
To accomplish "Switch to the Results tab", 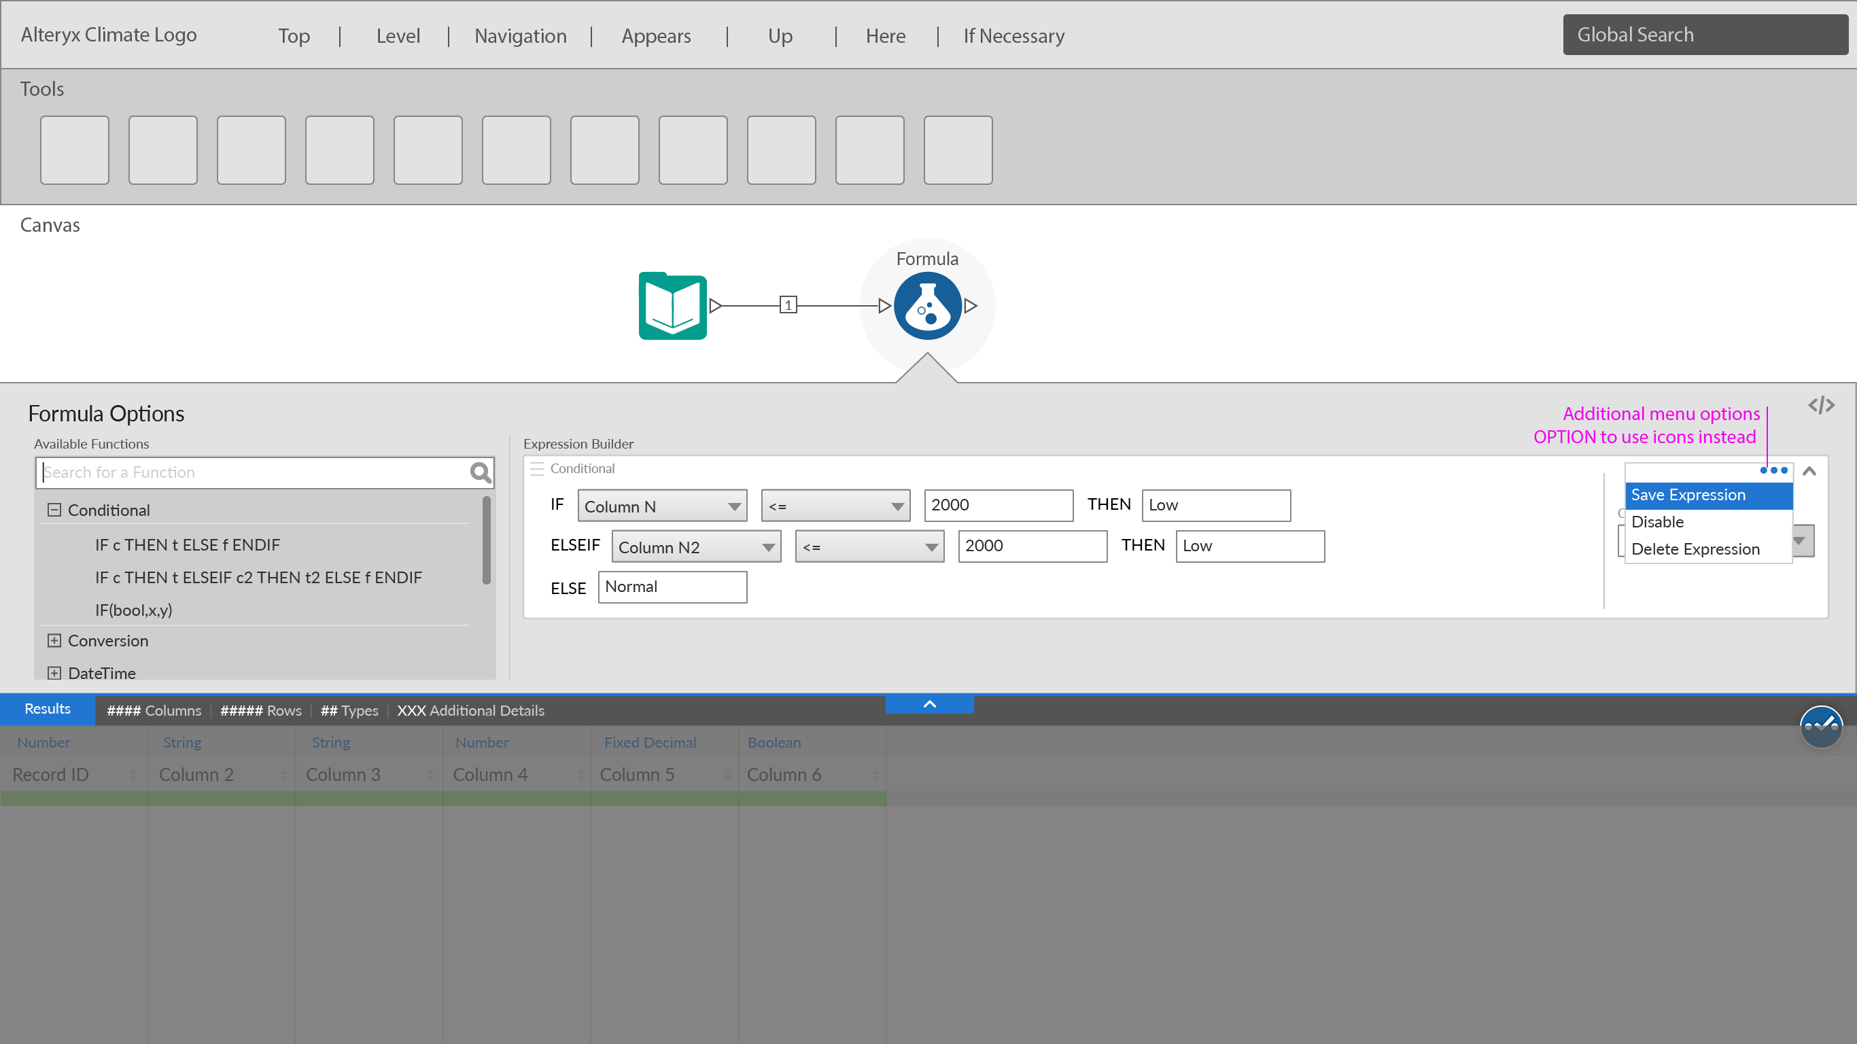I will (48, 709).
